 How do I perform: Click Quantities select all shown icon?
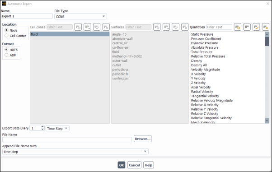[256, 27]
